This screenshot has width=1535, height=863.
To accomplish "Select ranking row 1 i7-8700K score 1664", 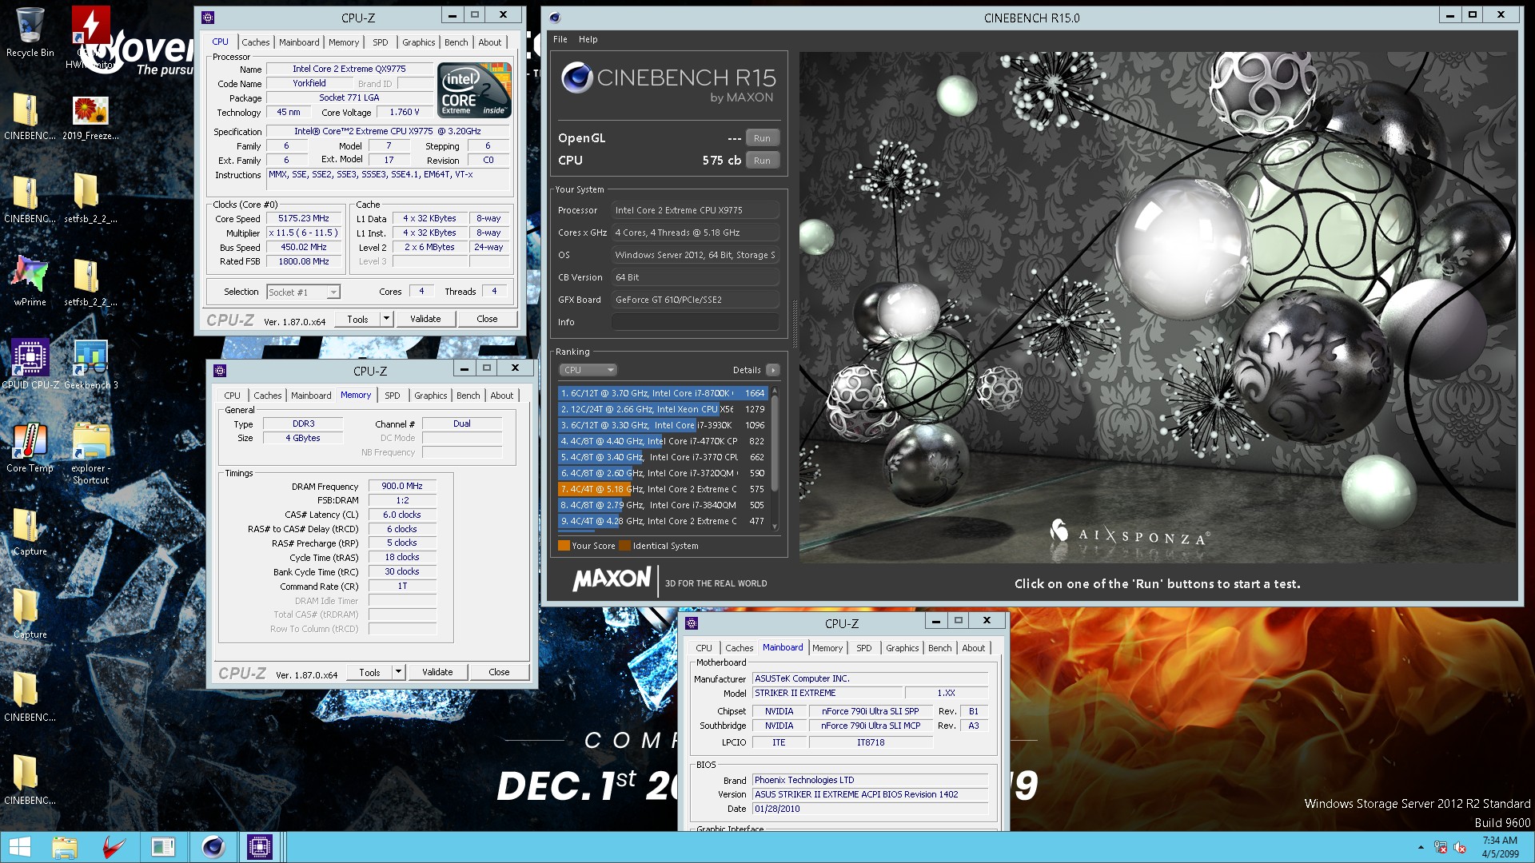I will (x=663, y=393).
